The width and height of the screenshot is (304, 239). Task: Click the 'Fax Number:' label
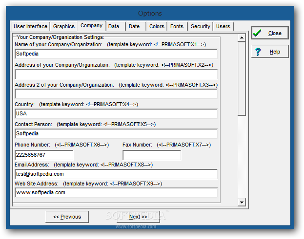click(137, 145)
